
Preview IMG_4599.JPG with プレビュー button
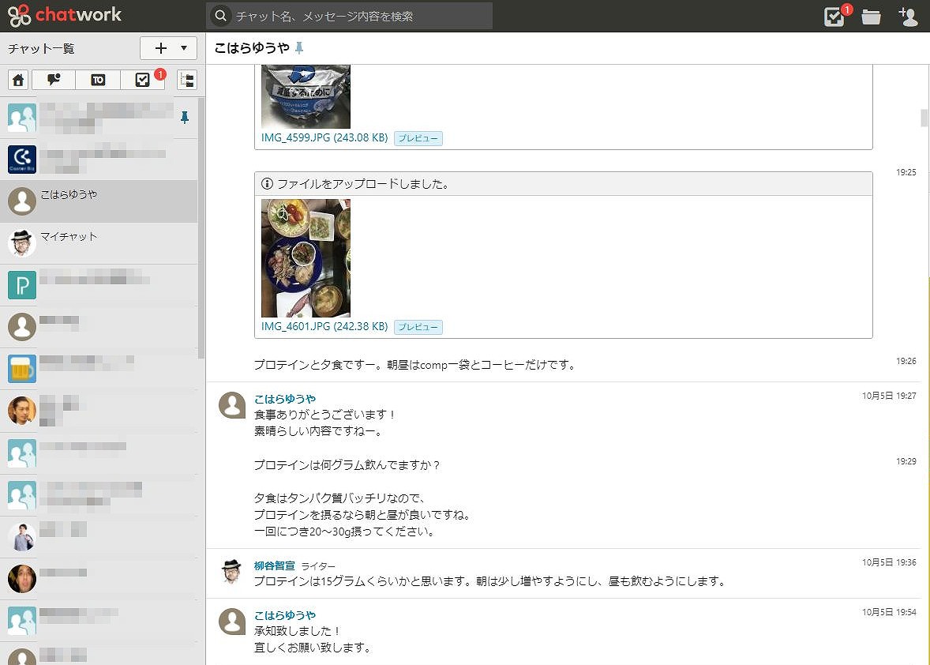[x=418, y=138]
